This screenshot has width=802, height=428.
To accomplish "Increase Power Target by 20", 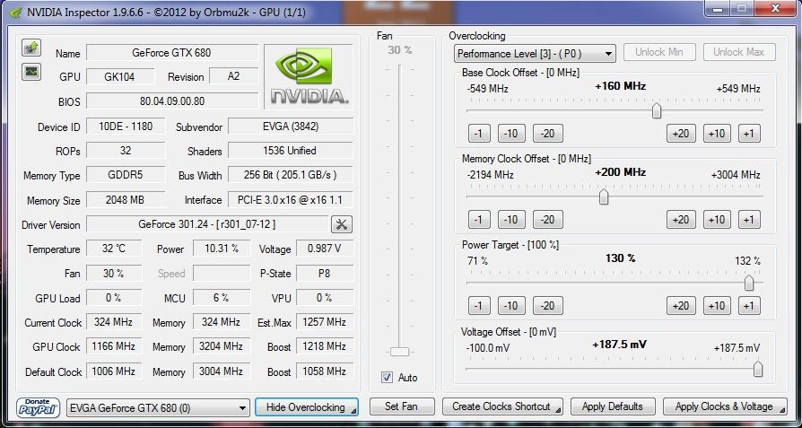I will click(x=680, y=306).
